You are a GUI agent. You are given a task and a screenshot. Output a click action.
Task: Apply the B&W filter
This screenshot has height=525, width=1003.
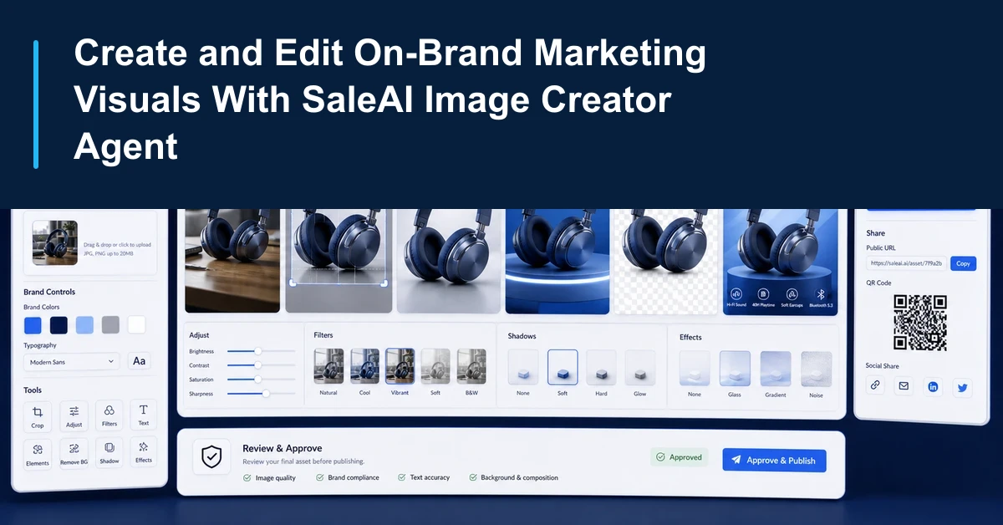tap(471, 366)
